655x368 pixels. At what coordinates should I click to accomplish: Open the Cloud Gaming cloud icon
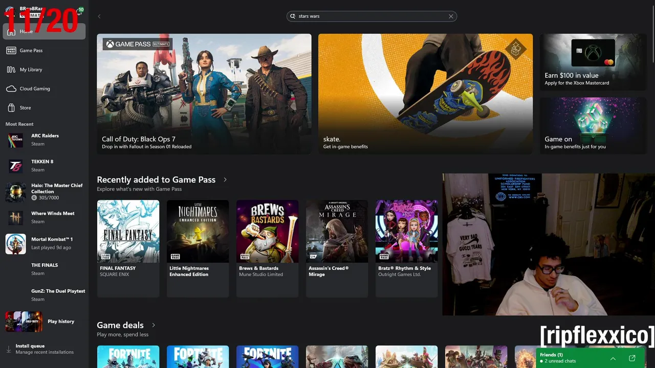pyautogui.click(x=11, y=88)
